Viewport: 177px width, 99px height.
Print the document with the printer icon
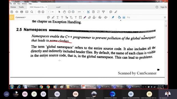tap(22, 12)
